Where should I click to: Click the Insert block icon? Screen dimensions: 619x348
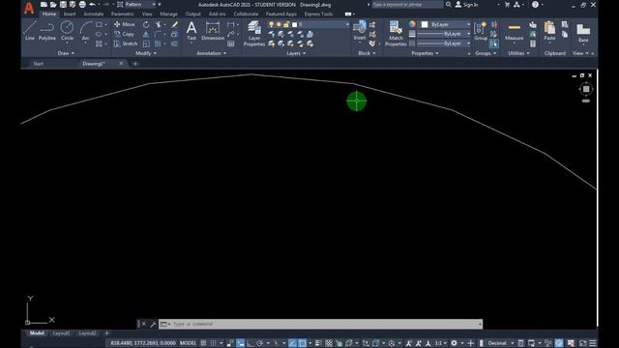[360, 31]
